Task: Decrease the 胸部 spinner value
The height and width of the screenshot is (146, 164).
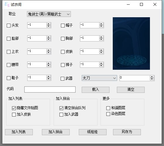Action: pos(101,39)
